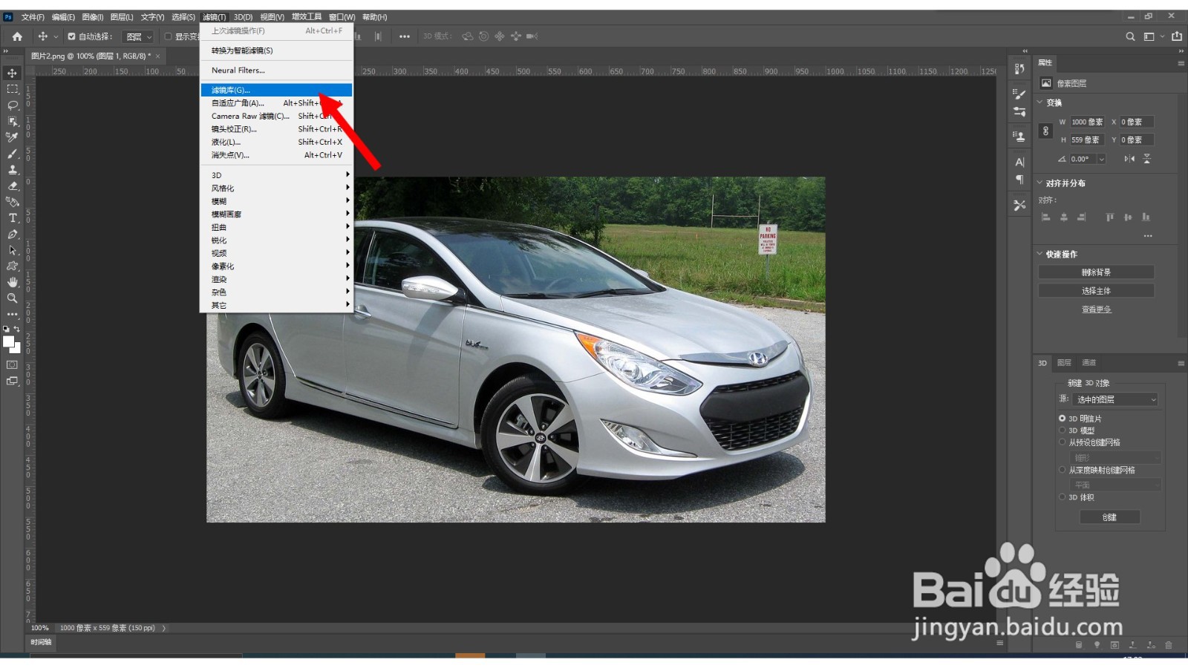Switch to the 图层 panel tab

click(x=1064, y=363)
